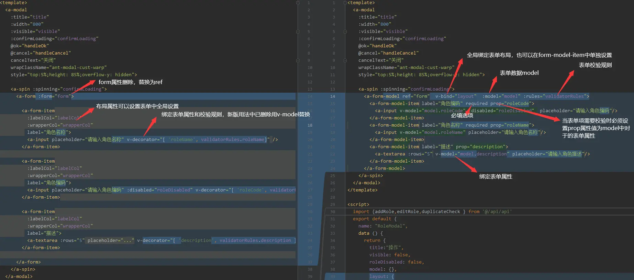Image resolution: width=634 pixels, height=280 pixels.
Task: Place cursor on <a-form :form="form"> in left pane
Action: point(45,96)
